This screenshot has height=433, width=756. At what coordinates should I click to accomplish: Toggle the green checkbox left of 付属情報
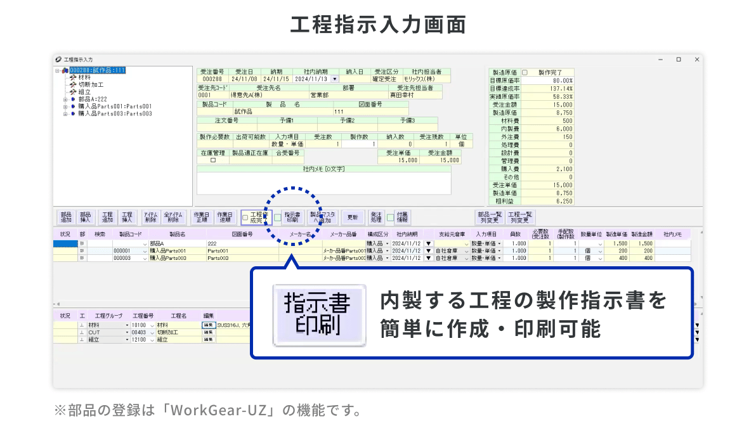pos(390,218)
